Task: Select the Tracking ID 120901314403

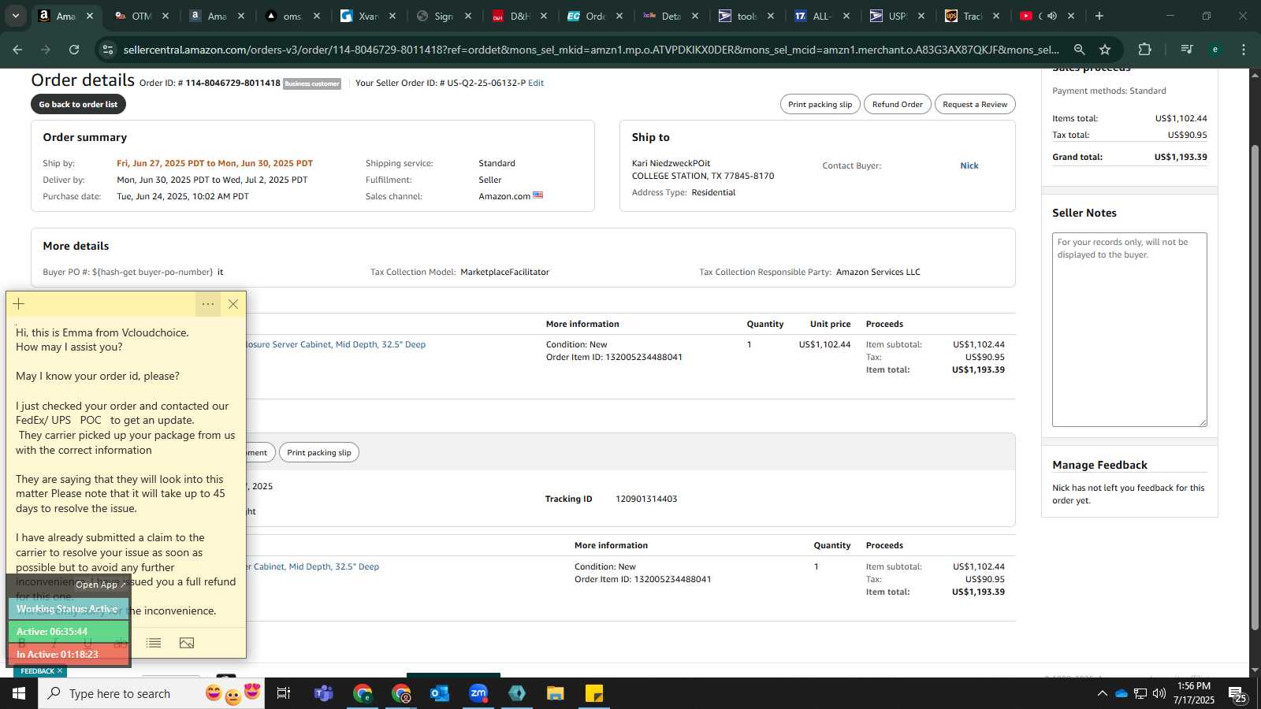Action: (x=646, y=499)
